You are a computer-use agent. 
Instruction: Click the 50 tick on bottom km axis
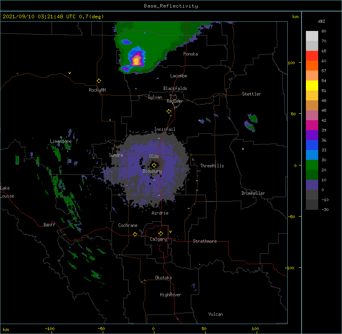[204, 328]
